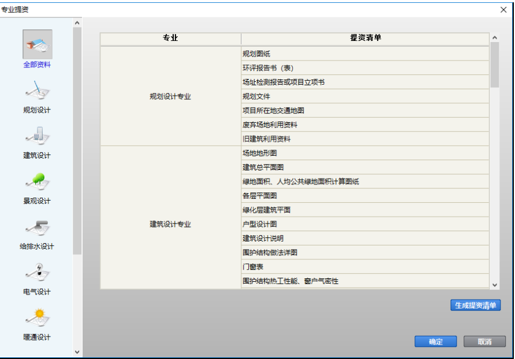Select the 围护结构做法详图 row
This screenshot has width=515, height=359.
[x=365, y=252]
